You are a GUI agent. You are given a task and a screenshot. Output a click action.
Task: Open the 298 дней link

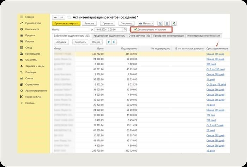tap(211, 120)
